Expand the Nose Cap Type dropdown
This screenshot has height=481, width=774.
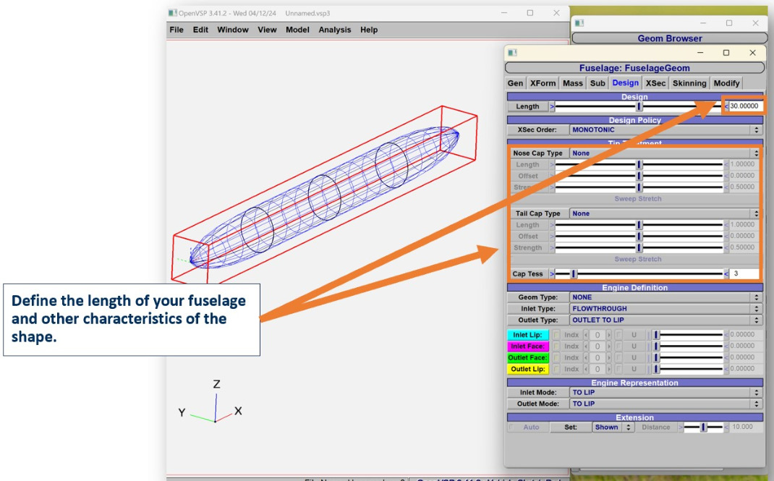click(665, 153)
